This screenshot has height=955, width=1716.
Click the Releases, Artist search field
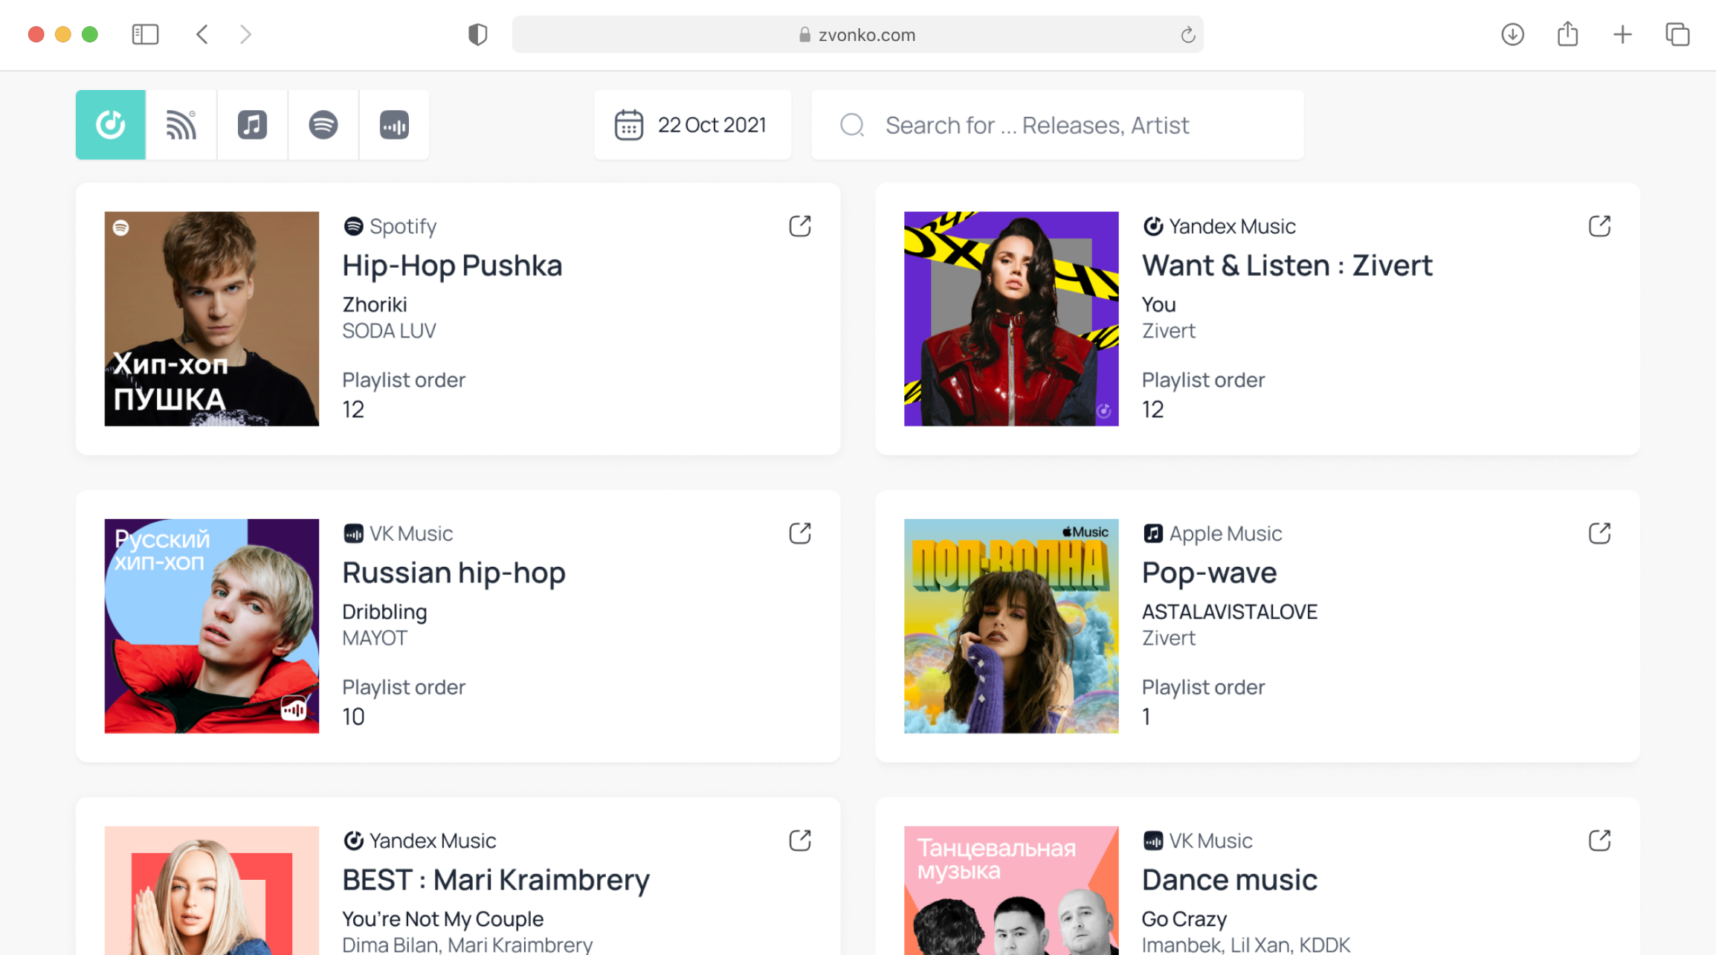pyautogui.click(x=1057, y=125)
